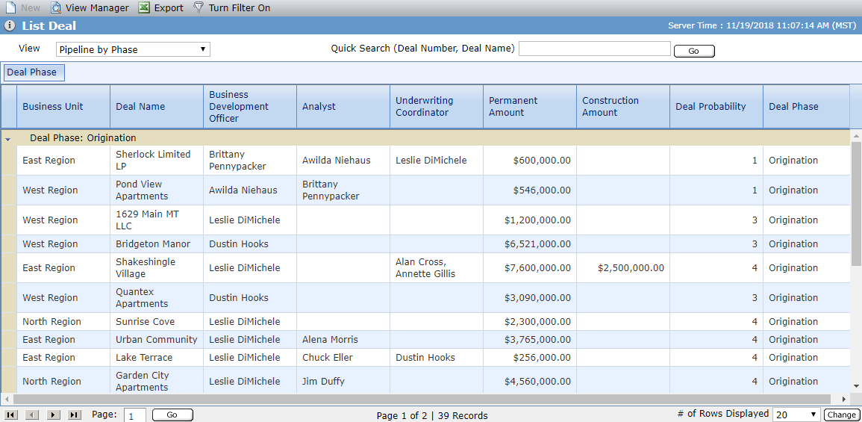Screen dimensions: 862x422
Task: Go to next page arrow
Action: point(53,415)
